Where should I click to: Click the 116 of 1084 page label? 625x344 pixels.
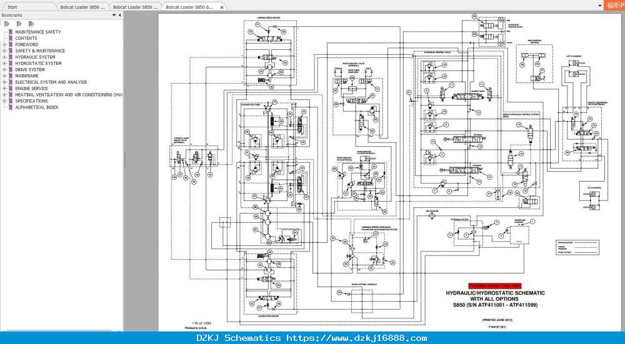(201, 323)
